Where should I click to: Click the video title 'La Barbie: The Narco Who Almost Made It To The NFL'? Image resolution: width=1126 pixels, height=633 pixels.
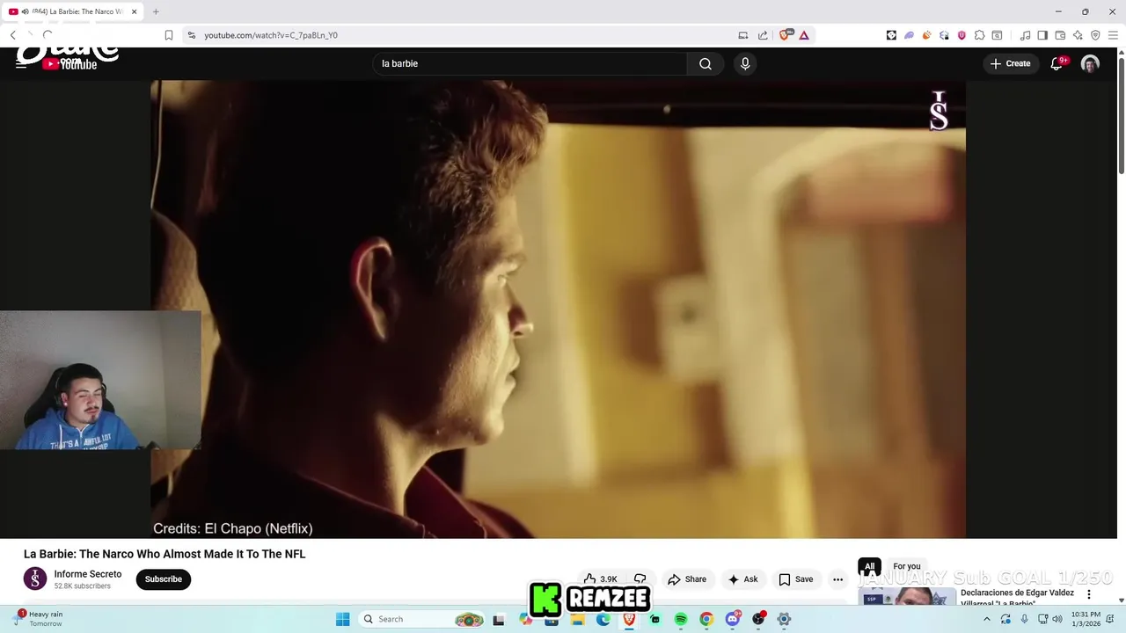tap(165, 554)
